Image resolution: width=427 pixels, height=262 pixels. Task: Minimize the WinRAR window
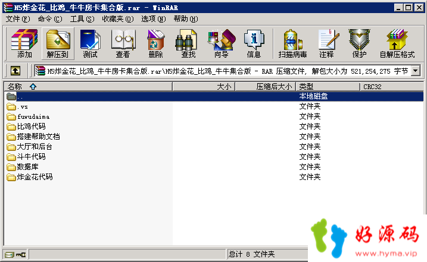pyautogui.click(x=398, y=8)
